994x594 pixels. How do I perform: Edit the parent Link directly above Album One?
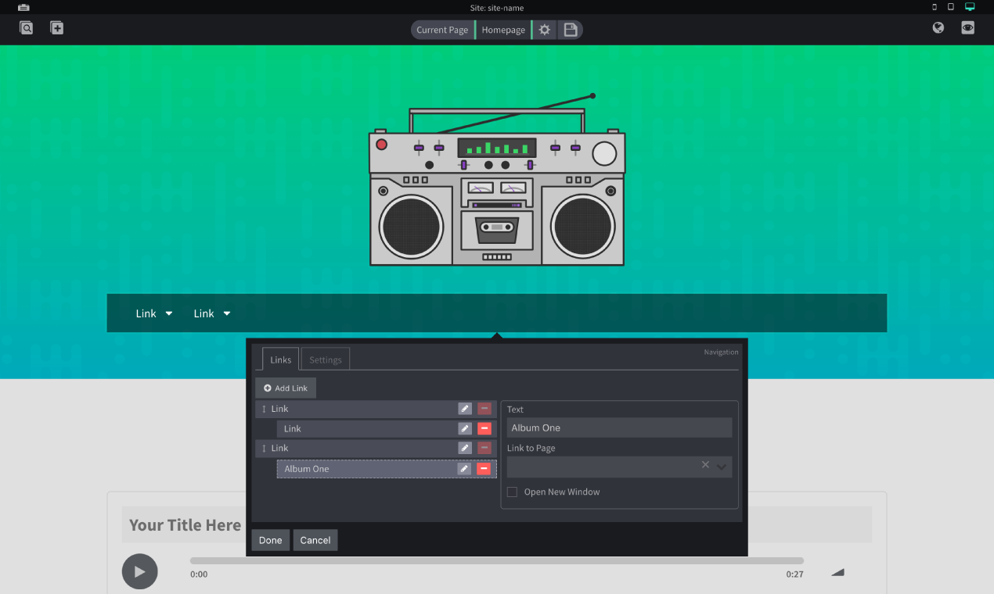coord(465,448)
